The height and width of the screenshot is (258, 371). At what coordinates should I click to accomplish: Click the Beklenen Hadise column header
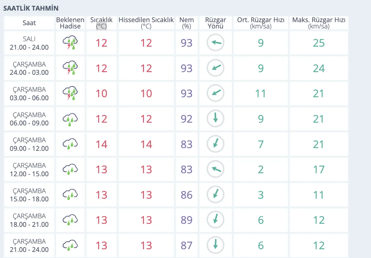(x=70, y=23)
